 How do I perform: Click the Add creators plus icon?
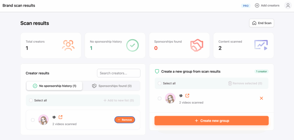257,5
